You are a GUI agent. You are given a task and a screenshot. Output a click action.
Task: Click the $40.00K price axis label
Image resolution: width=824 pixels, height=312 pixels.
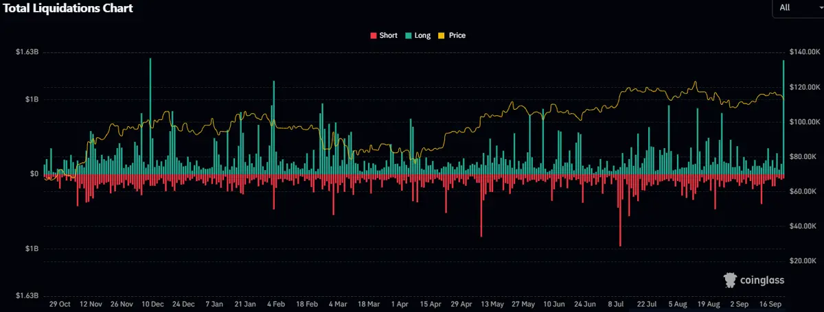coord(804,226)
